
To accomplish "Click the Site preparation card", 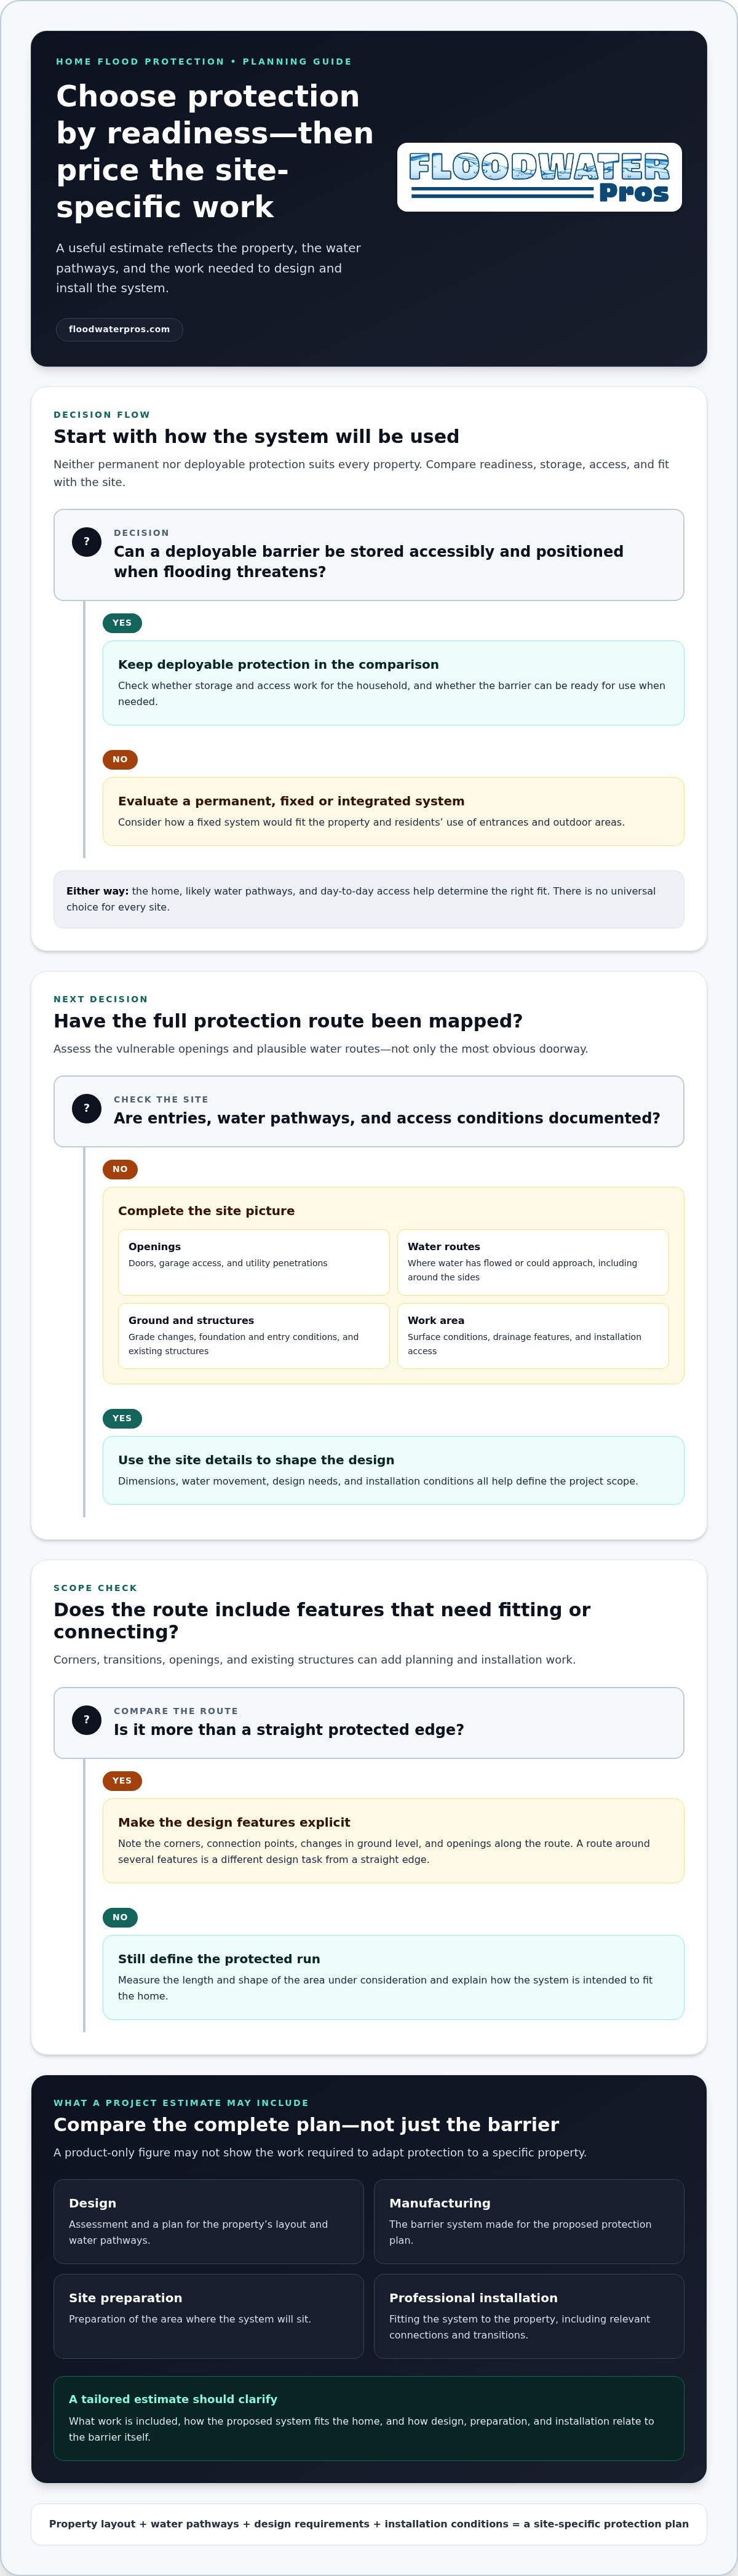I will (x=208, y=2316).
